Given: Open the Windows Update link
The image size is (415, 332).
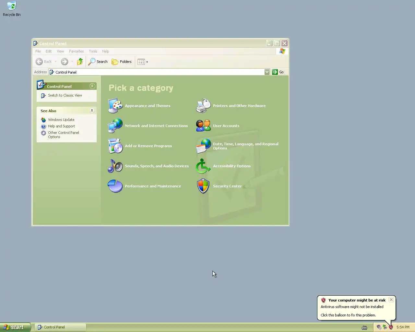Looking at the screenshot, I should (x=61, y=120).
